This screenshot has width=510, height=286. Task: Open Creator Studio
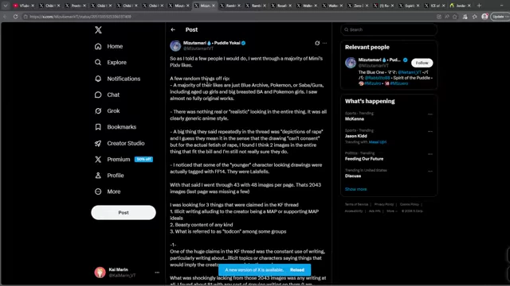click(x=120, y=143)
